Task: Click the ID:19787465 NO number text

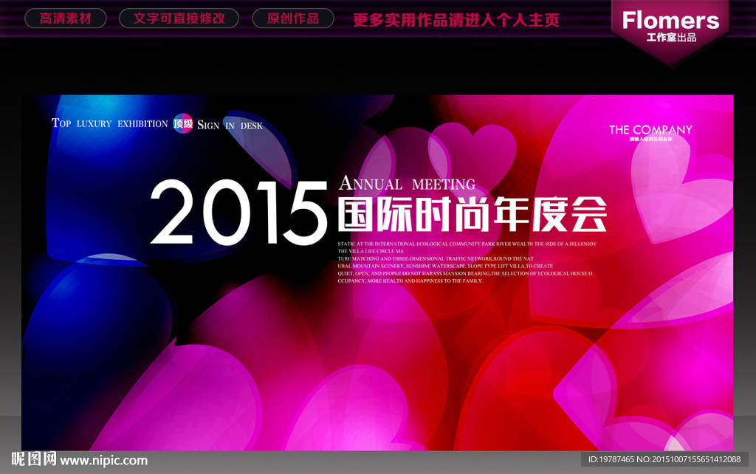Action: coord(664,459)
